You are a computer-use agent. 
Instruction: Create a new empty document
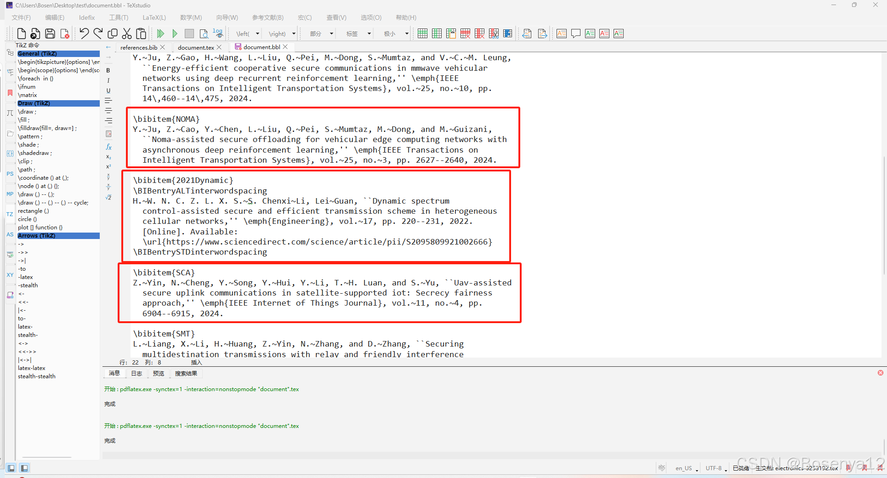point(21,33)
